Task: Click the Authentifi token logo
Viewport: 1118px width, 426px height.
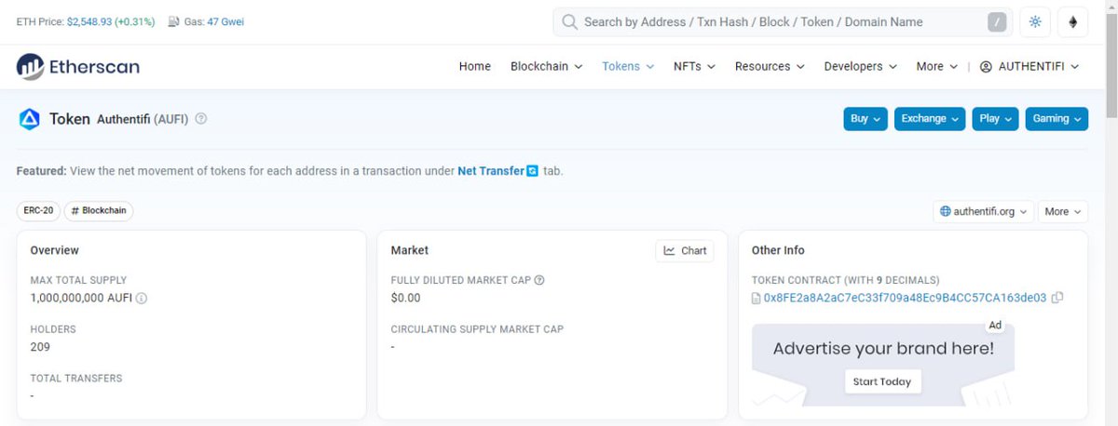Action: (x=30, y=119)
